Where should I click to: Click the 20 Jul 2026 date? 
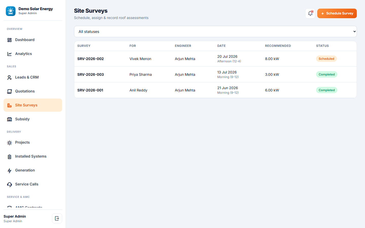click(x=227, y=56)
